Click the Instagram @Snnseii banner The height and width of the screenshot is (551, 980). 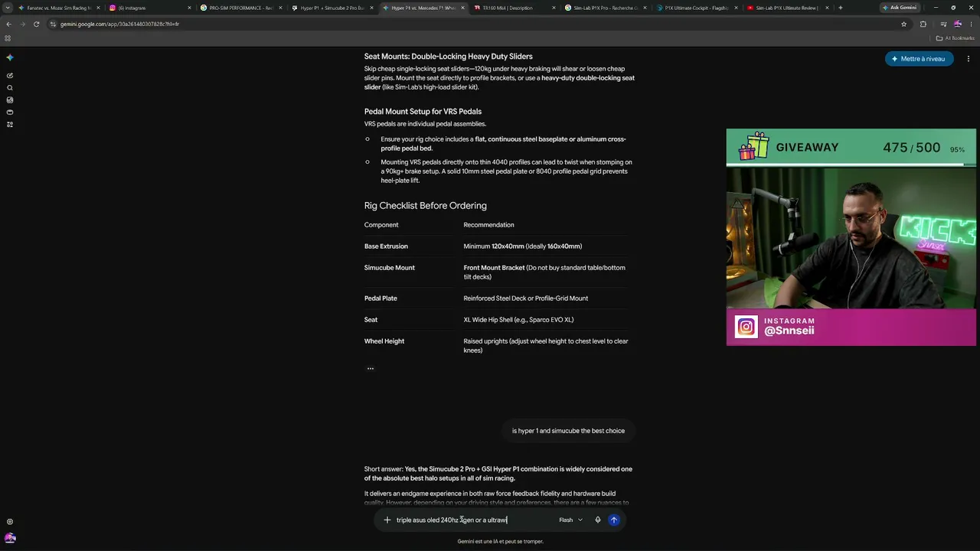[x=851, y=327]
